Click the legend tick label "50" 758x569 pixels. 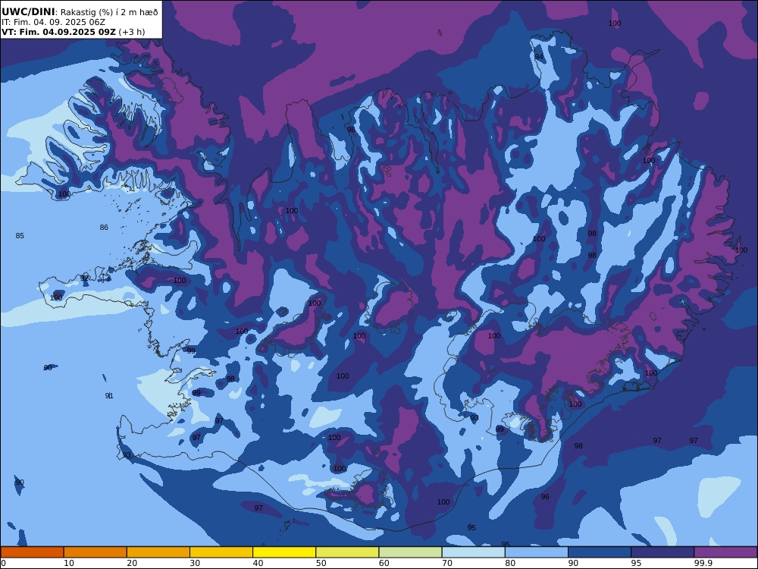[x=321, y=563]
